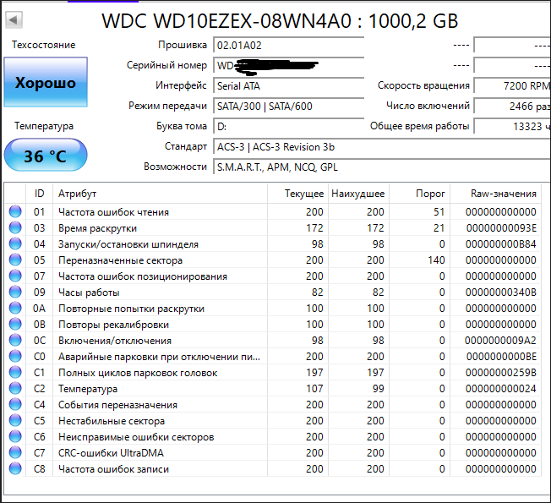Sort by the Атрибут column header
The image size is (551, 503).
[161, 194]
